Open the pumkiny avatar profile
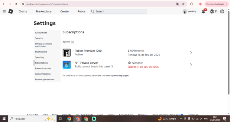Screen dimensions: 230x122 pos(185,11)
